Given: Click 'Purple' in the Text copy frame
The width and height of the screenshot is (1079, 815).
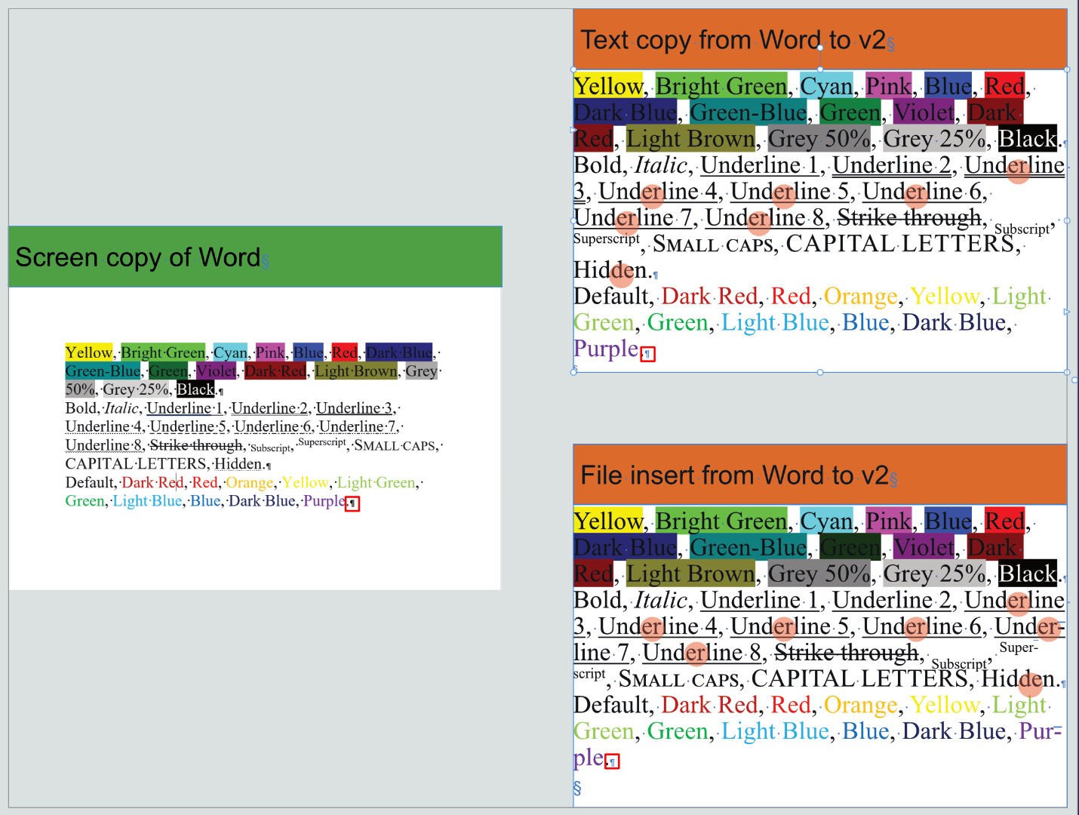Looking at the screenshot, I should (x=607, y=349).
